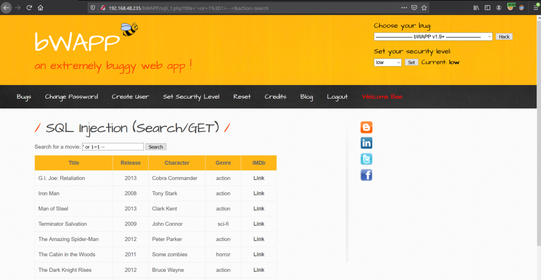The image size is (541, 280).
Task: Open IMDb Link for The Cabin in the Woods
Action: (259, 255)
